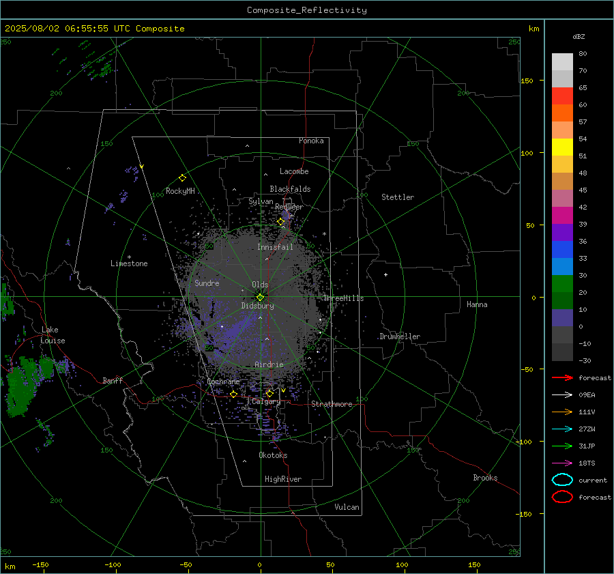Click the 150 tick on bottom axis
Image resolution: width=614 pixels, height=574 pixels.
click(x=474, y=564)
